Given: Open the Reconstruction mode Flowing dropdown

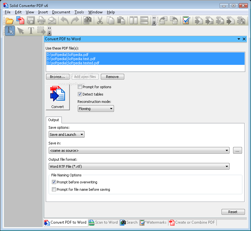Looking at the screenshot, I should coord(96,109).
